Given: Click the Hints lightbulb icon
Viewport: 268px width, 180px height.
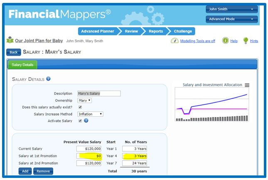Looking at the screenshot, I should pyautogui.click(x=246, y=41).
